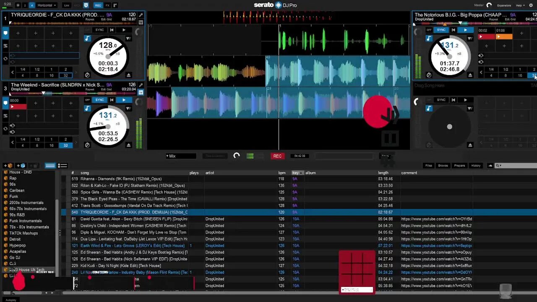Sort library by the key column
537x302 pixels.
[x=297, y=173]
